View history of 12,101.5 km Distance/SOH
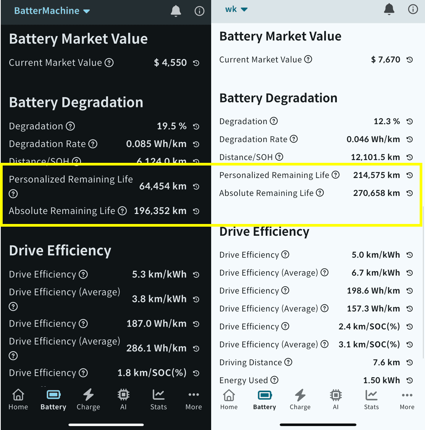The width and height of the screenshot is (425, 430). click(x=409, y=157)
